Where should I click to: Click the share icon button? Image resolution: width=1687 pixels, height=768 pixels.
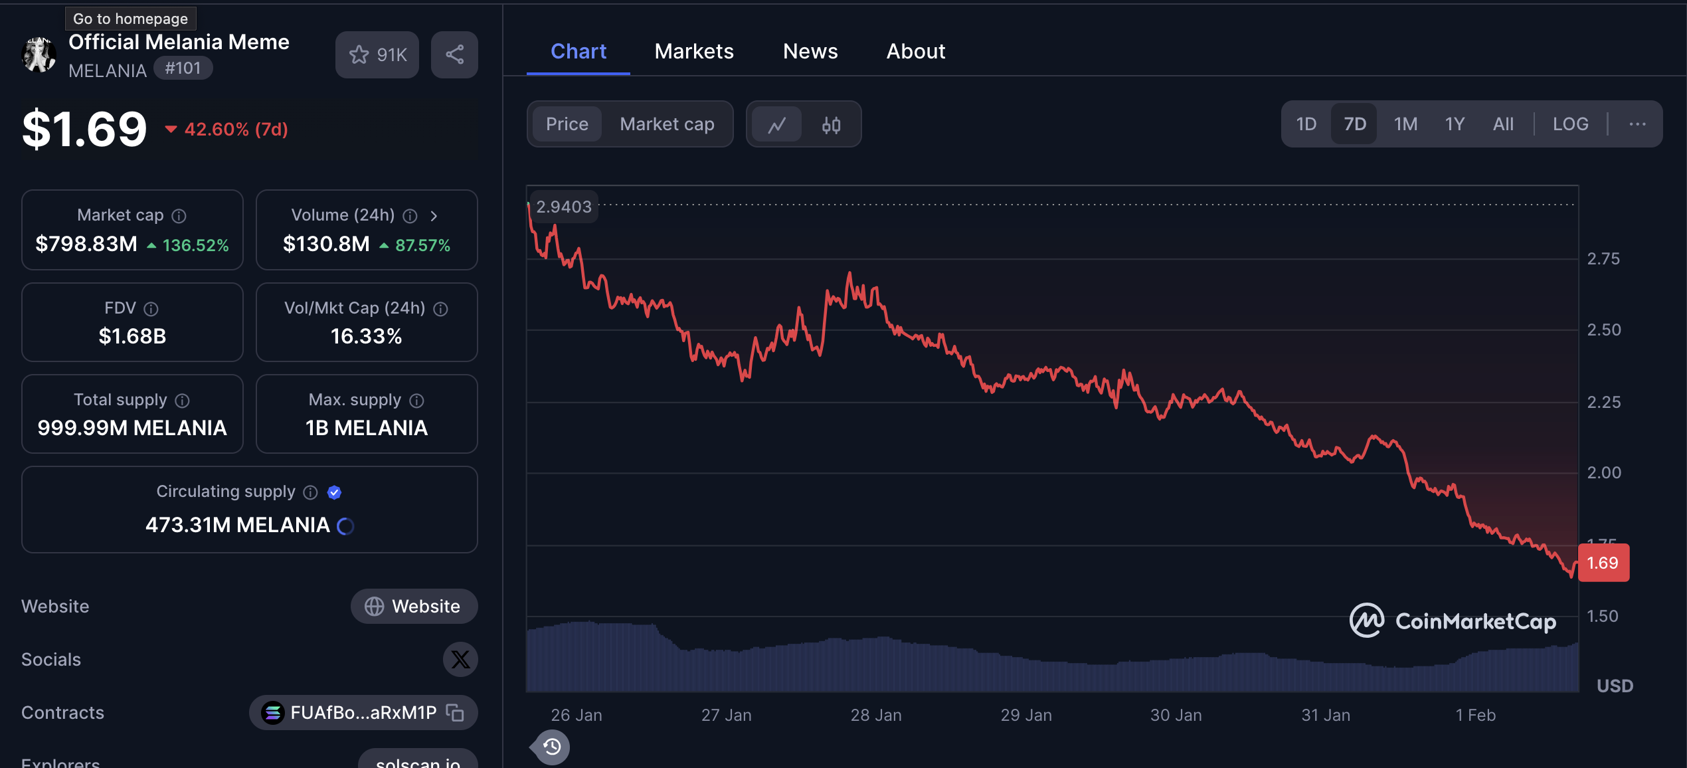[454, 54]
